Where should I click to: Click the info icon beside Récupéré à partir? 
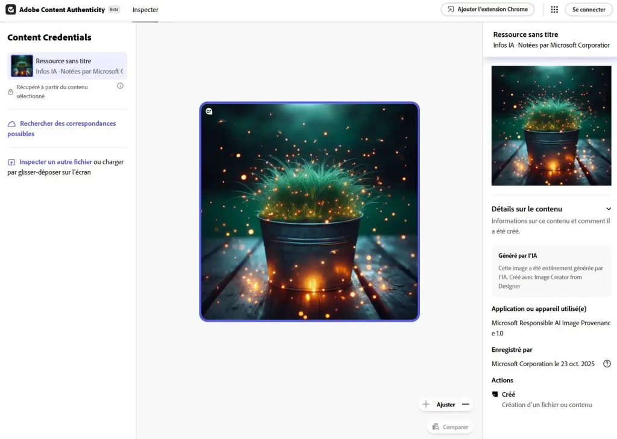(x=121, y=86)
